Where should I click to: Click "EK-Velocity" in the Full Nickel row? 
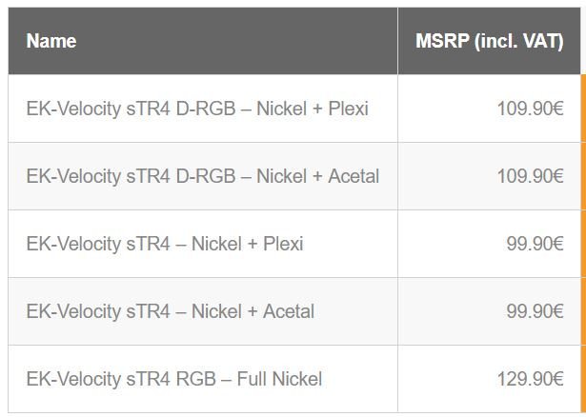click(x=73, y=379)
